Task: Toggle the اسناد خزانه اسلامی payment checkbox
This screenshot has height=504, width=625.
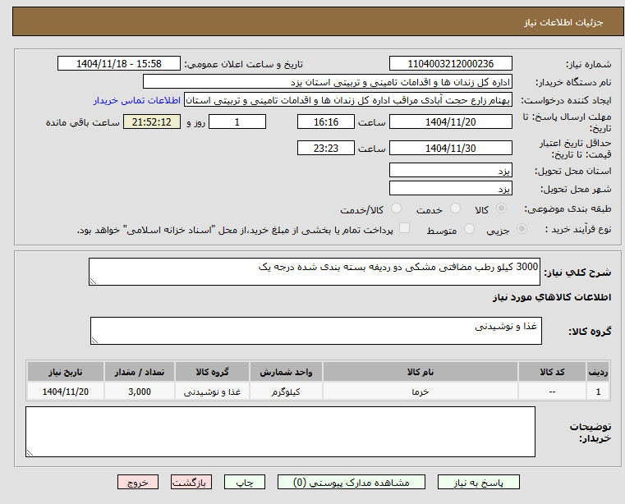Action: [x=404, y=228]
